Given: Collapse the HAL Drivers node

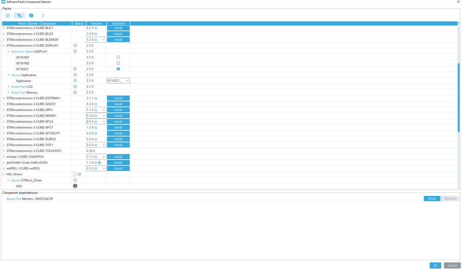Looking at the screenshot, I should (4, 174).
